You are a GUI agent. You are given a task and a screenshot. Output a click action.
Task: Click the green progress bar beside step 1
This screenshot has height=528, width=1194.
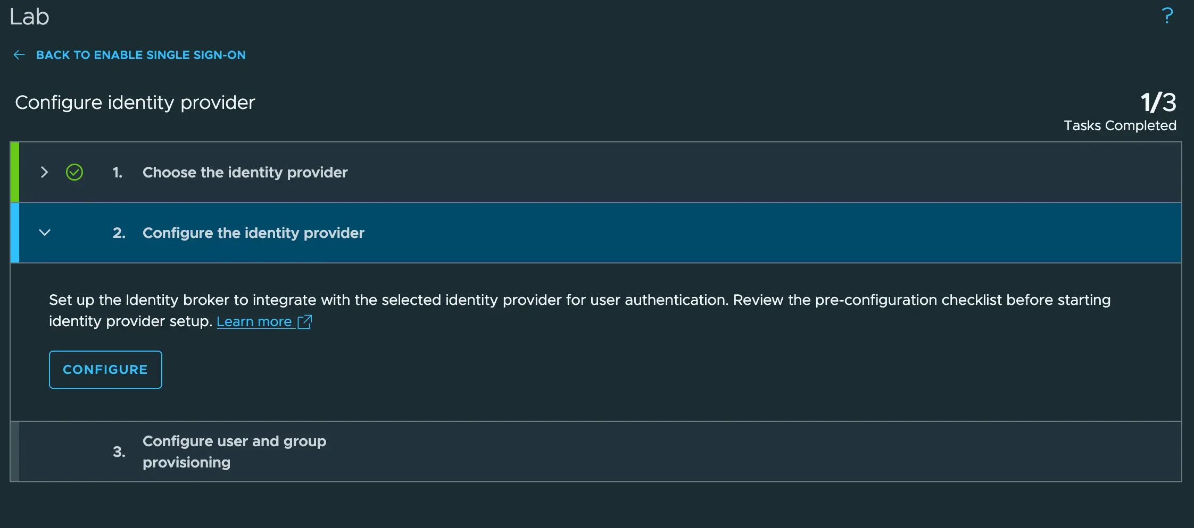pyautogui.click(x=14, y=172)
